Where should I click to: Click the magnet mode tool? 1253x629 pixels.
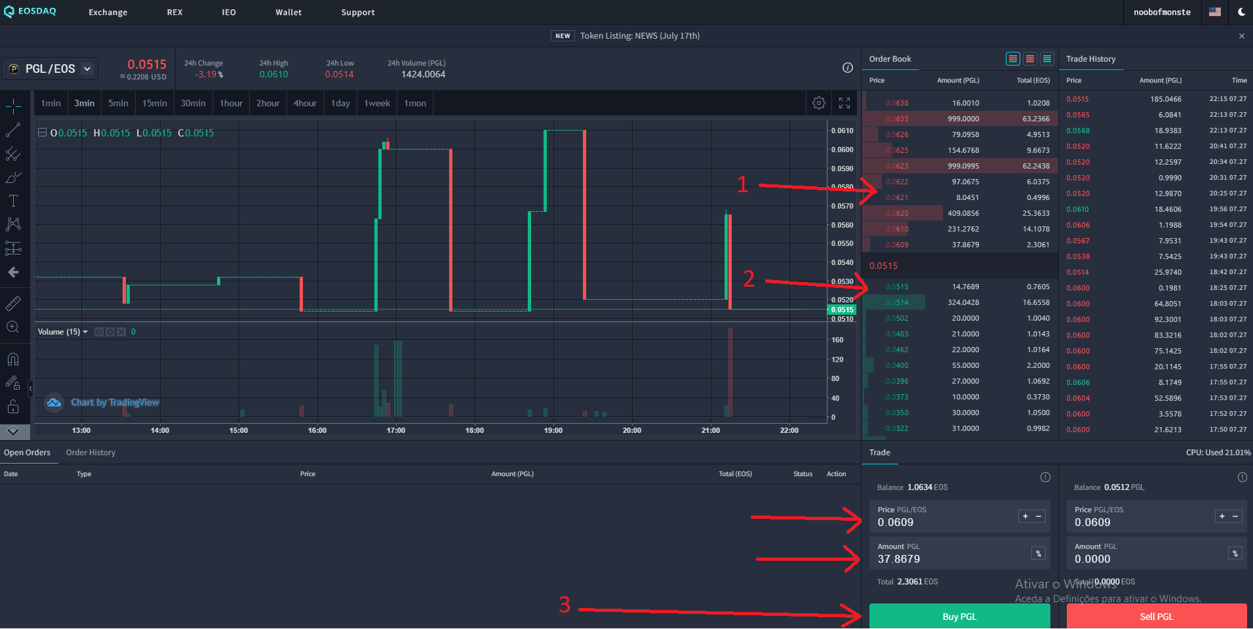[13, 359]
